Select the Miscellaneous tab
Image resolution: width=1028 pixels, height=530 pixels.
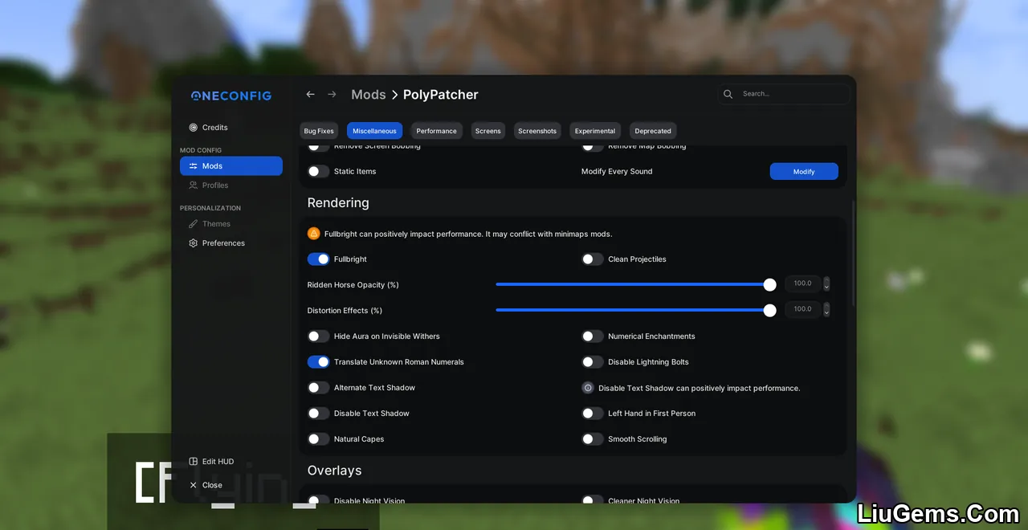pyautogui.click(x=374, y=131)
